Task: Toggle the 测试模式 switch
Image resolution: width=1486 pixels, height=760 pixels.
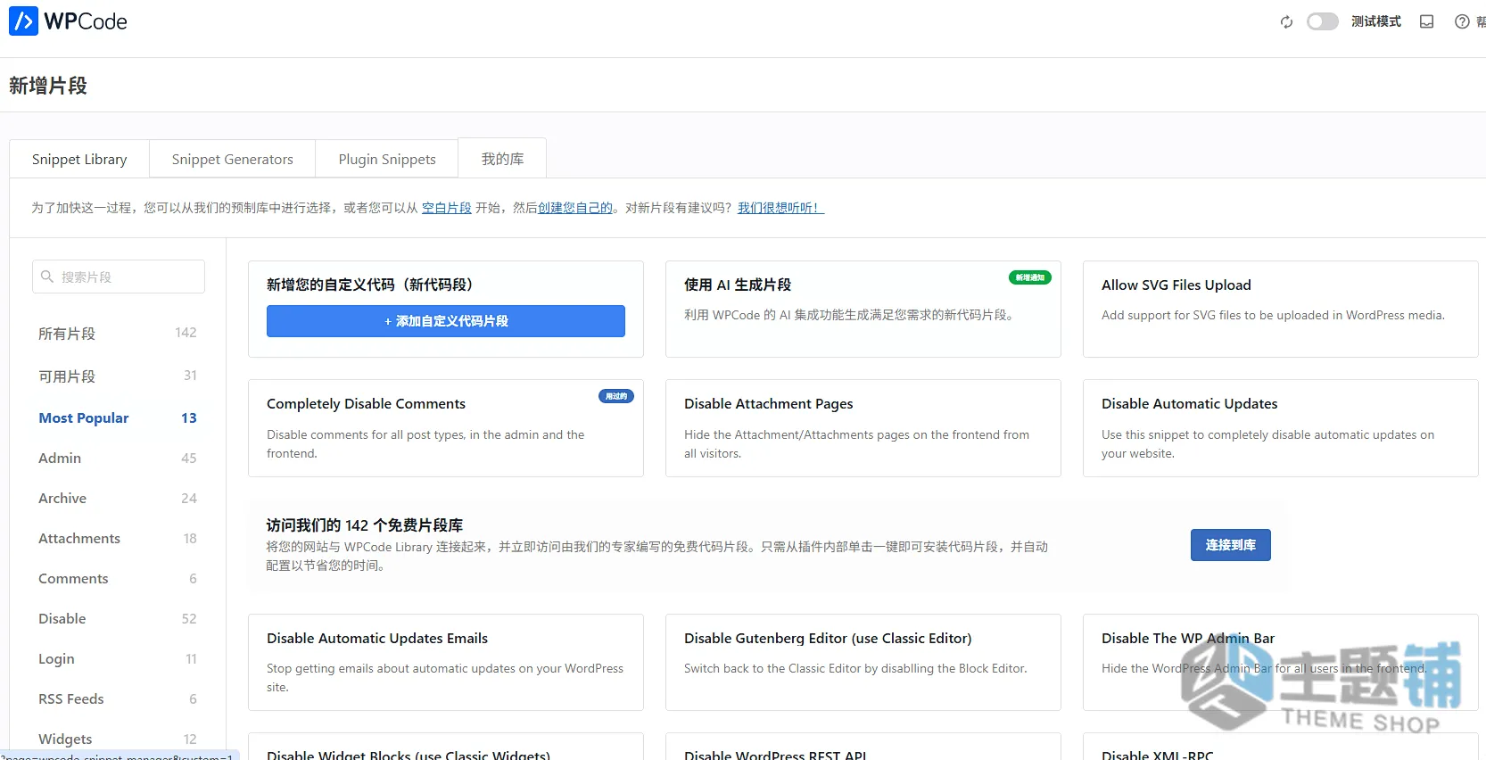Action: [x=1322, y=21]
